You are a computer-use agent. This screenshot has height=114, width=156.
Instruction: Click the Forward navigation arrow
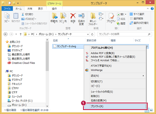tap(11, 34)
